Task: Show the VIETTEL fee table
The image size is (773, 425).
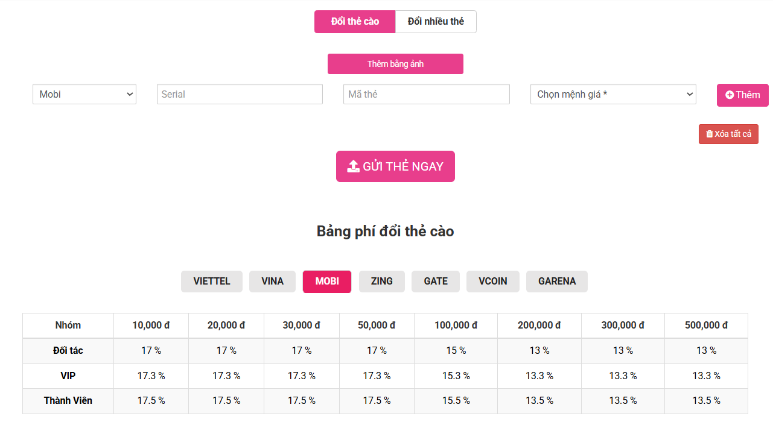Action: [x=212, y=282]
